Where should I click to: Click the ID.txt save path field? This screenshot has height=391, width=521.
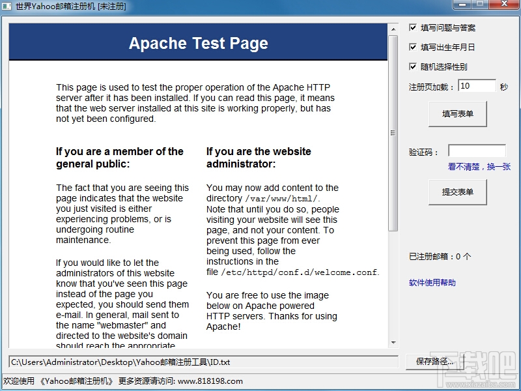(203, 362)
